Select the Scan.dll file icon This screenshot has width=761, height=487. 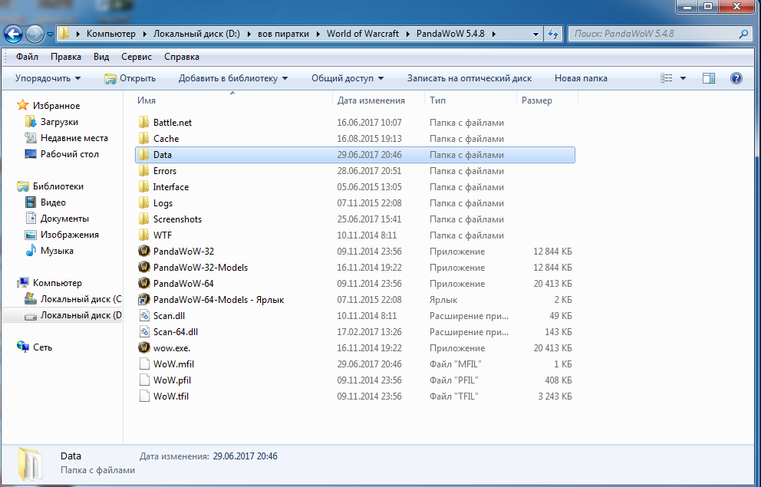(x=143, y=316)
